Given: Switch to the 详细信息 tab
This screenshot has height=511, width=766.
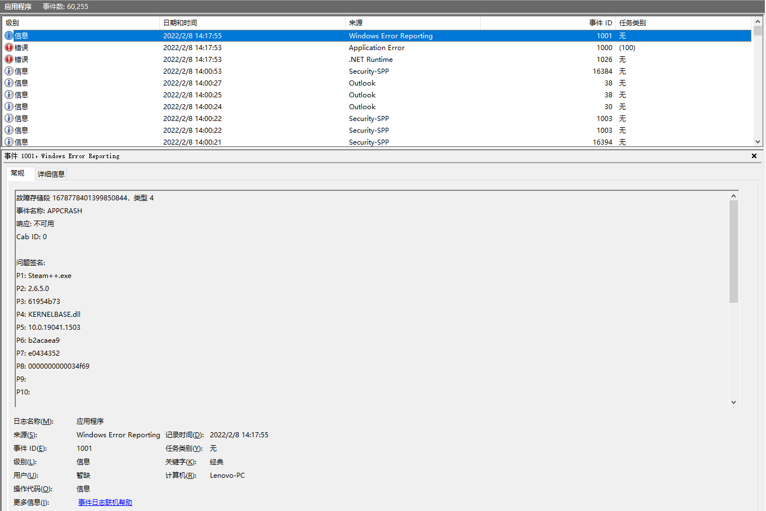Looking at the screenshot, I should [51, 174].
